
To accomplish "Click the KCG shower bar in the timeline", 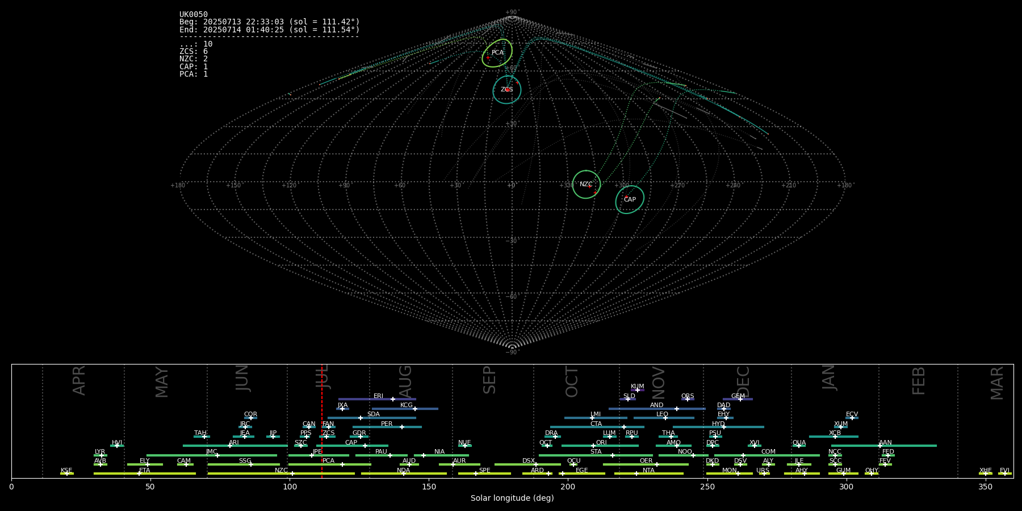I will click(405, 408).
